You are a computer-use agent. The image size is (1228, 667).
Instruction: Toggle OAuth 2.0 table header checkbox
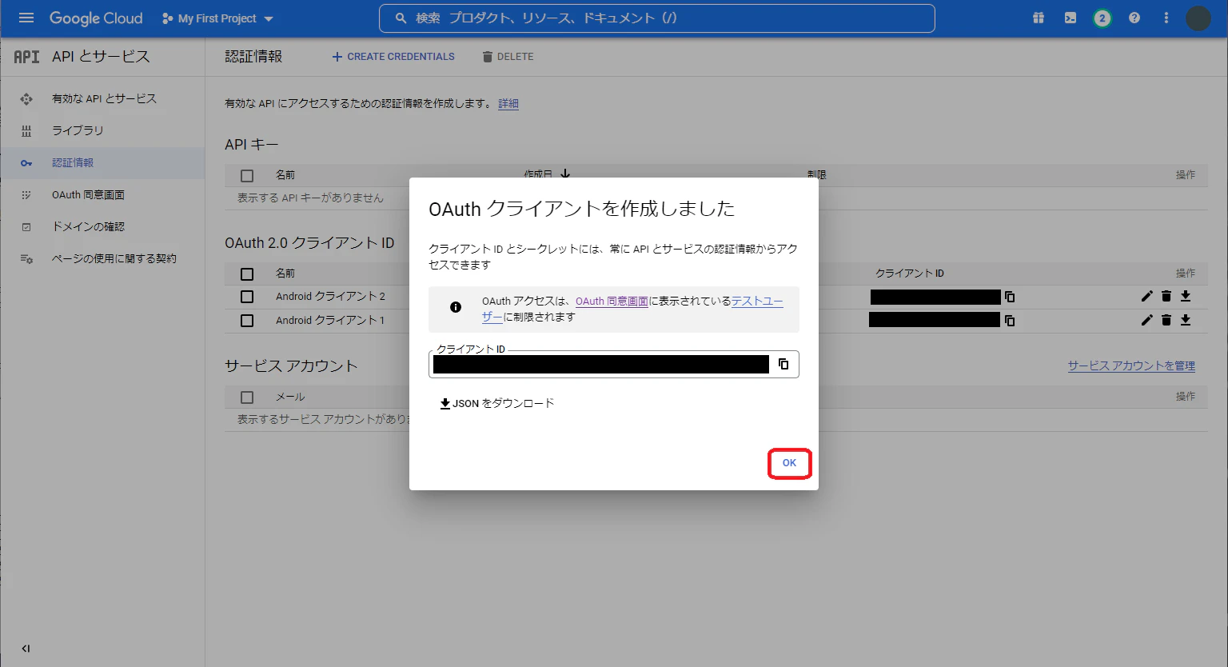(247, 274)
